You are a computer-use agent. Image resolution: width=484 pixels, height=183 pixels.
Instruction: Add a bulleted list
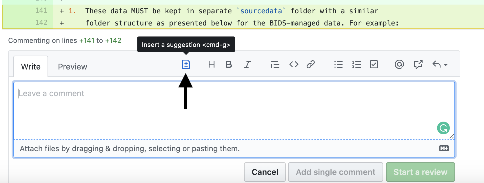[x=338, y=64]
